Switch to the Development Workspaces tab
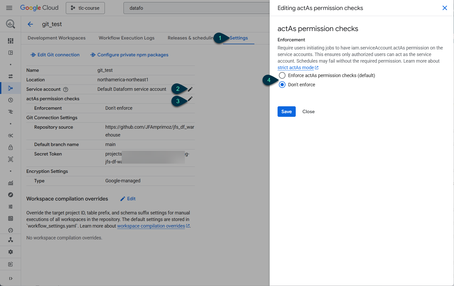Screen dimensions: 454x286 (57, 38)
